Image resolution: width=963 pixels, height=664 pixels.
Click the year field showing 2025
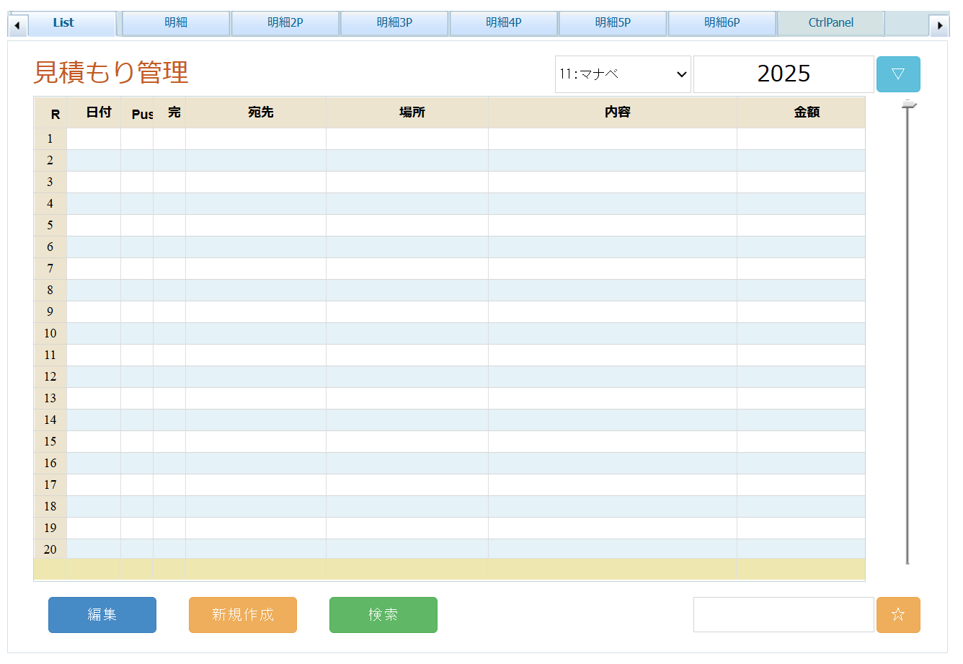[x=783, y=74]
